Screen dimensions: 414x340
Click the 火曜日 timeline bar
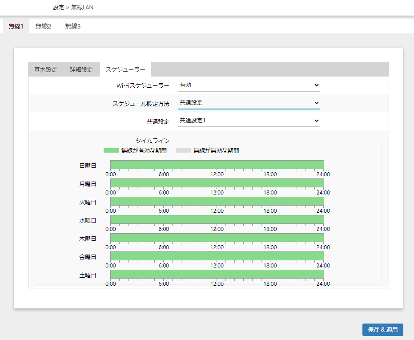pyautogui.click(x=217, y=201)
